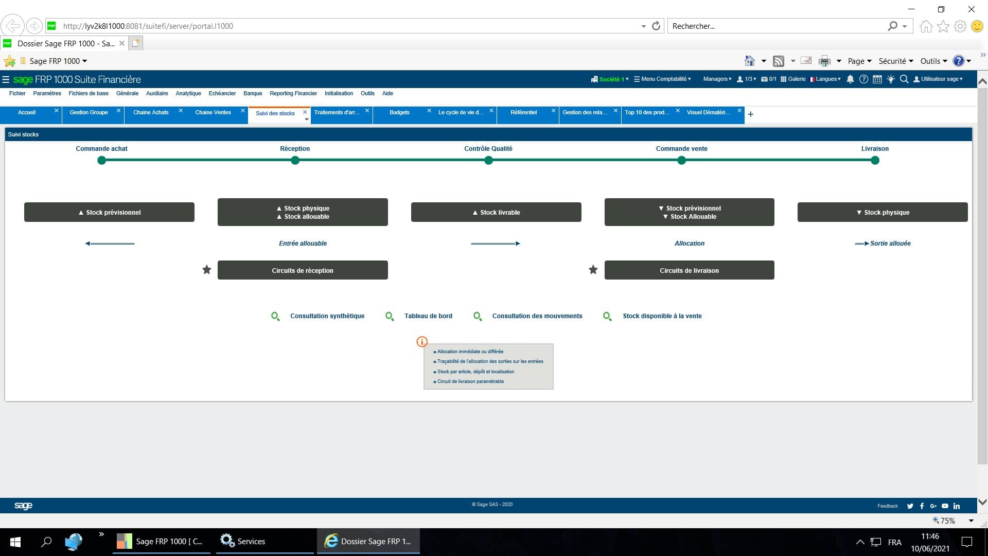Open the Consultation des mouvements link
This screenshot has height=556, width=988.
click(537, 316)
